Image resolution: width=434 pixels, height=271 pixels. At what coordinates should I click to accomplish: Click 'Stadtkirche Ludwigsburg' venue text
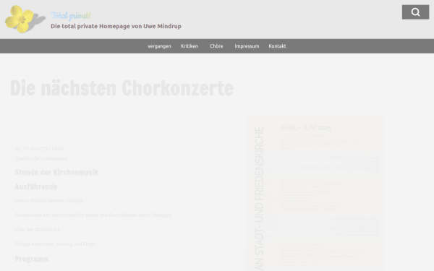click(41, 158)
